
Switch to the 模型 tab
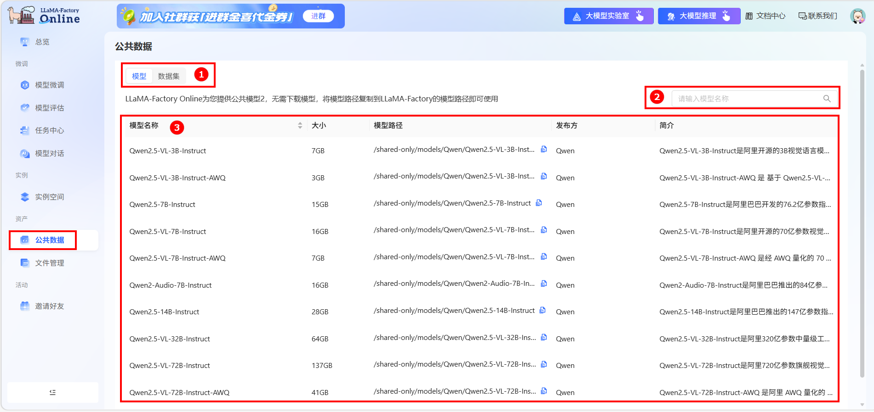tap(139, 76)
